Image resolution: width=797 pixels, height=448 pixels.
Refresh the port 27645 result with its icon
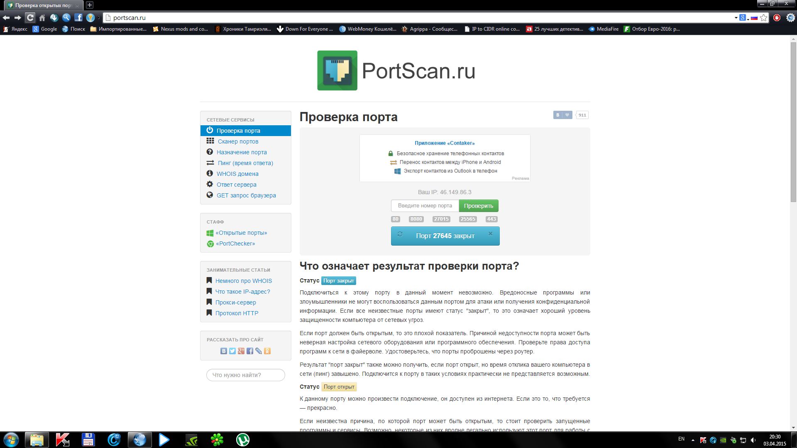click(x=400, y=234)
